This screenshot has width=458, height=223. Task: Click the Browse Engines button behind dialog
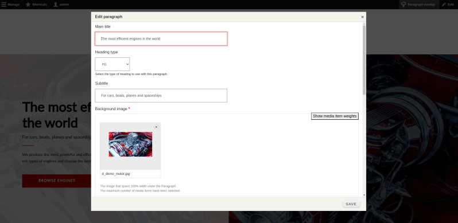click(57, 181)
